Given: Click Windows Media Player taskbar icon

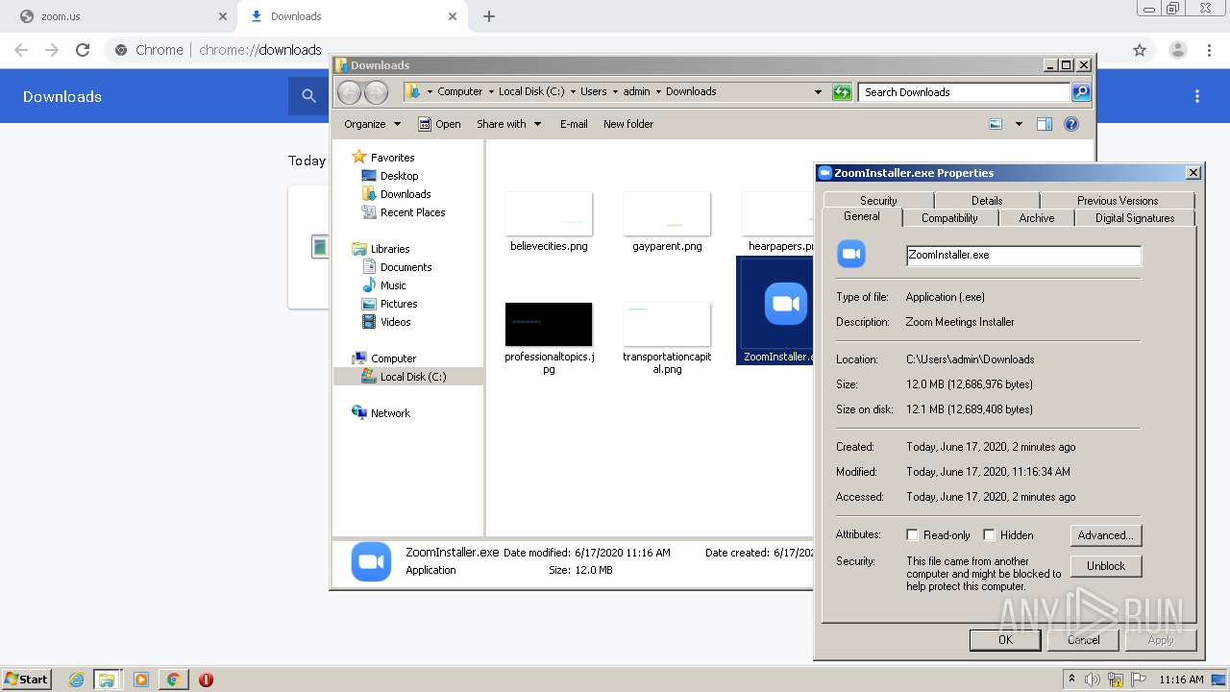Looking at the screenshot, I should (141, 680).
